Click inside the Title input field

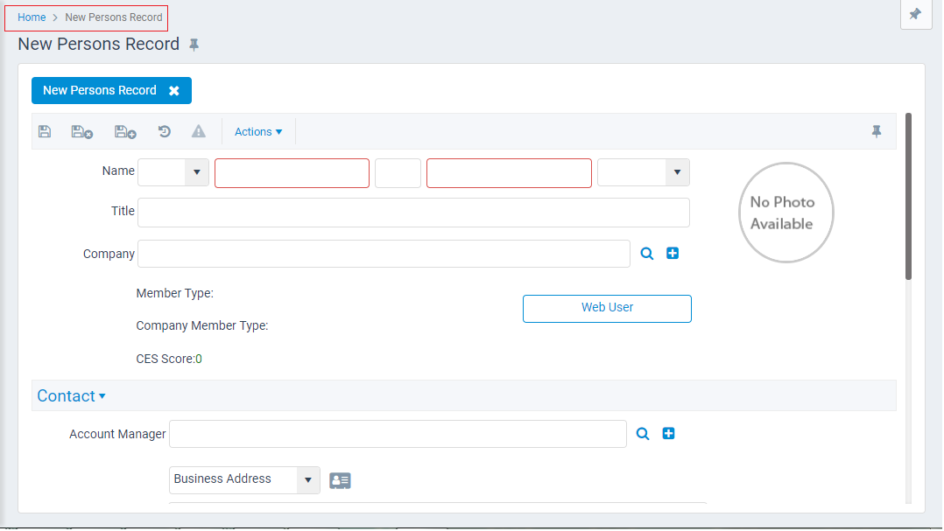pos(413,212)
